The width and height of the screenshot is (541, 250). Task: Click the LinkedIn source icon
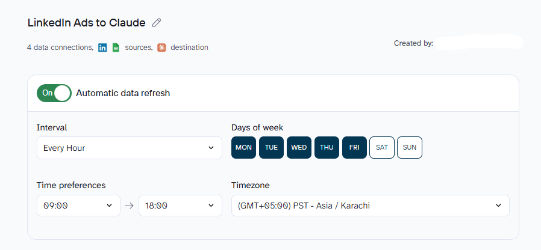[x=102, y=47]
